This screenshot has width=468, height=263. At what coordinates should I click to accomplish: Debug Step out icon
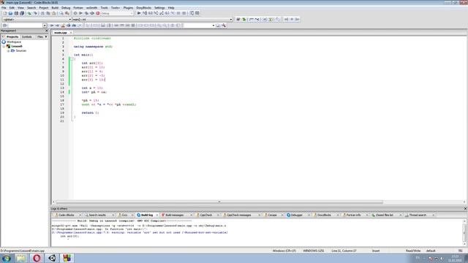click(x=162, y=13)
